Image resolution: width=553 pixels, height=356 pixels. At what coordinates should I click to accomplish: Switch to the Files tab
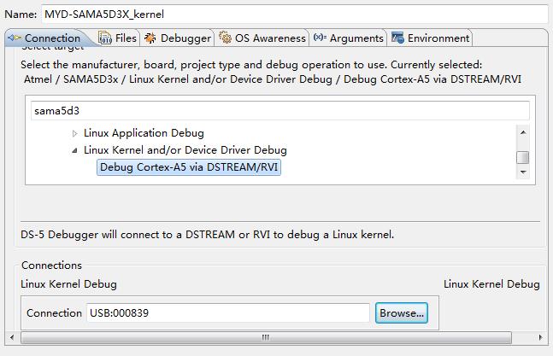pyautogui.click(x=118, y=38)
